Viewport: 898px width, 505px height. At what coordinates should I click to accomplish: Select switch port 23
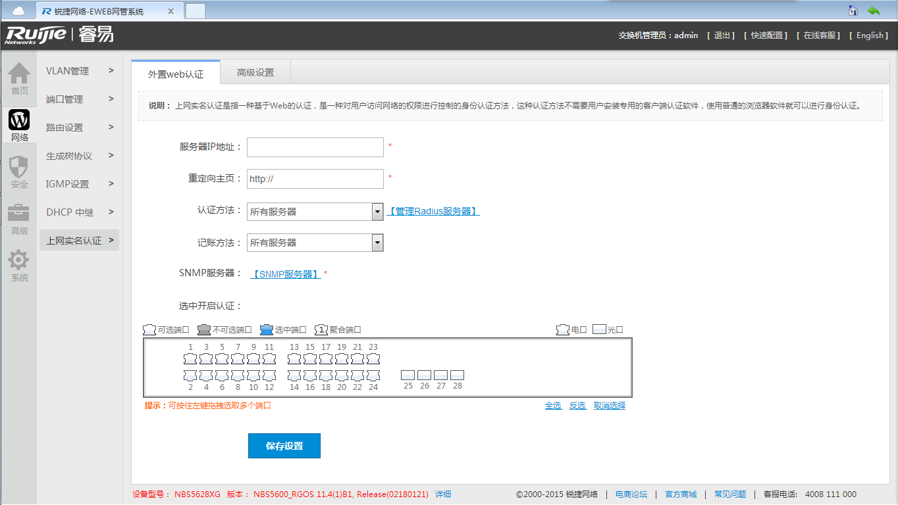[x=373, y=359]
